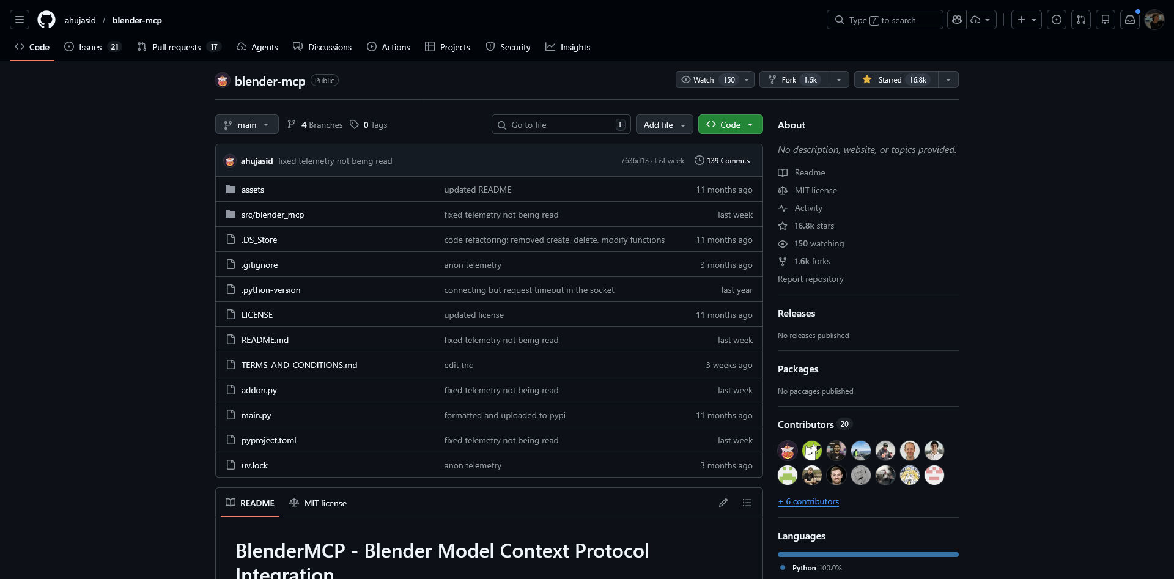Viewport: 1174px width, 579px height.
Task: Click the commit history clock icon
Action: click(700, 160)
